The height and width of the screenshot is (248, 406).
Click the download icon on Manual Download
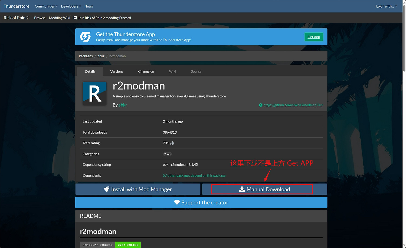(x=242, y=189)
